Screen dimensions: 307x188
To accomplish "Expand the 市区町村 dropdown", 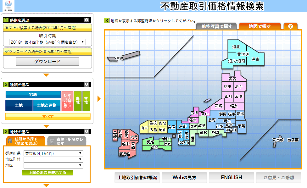I will [x=53, y=159].
